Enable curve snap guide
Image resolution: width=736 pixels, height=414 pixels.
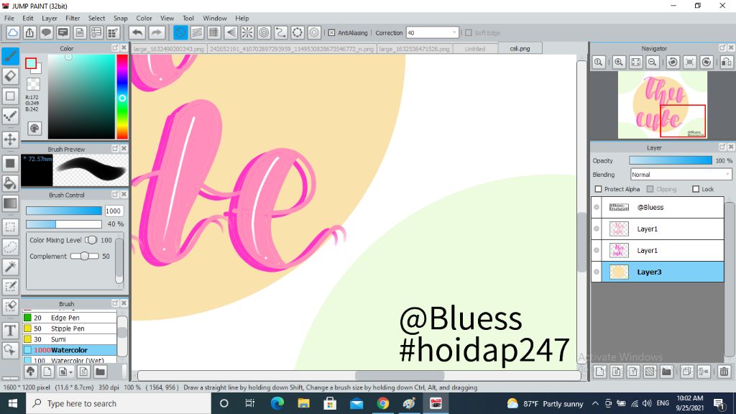(x=281, y=32)
